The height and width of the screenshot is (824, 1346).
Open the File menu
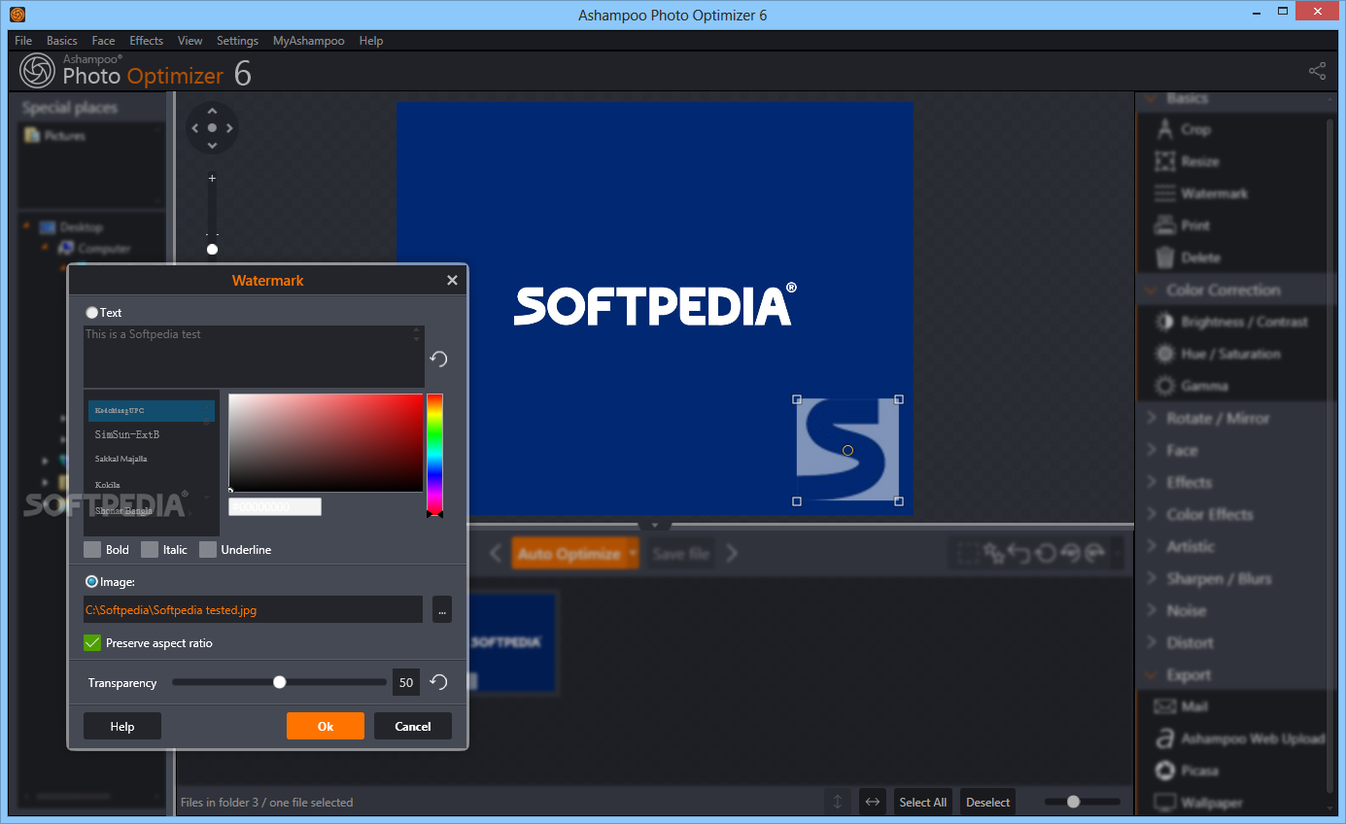click(x=23, y=41)
